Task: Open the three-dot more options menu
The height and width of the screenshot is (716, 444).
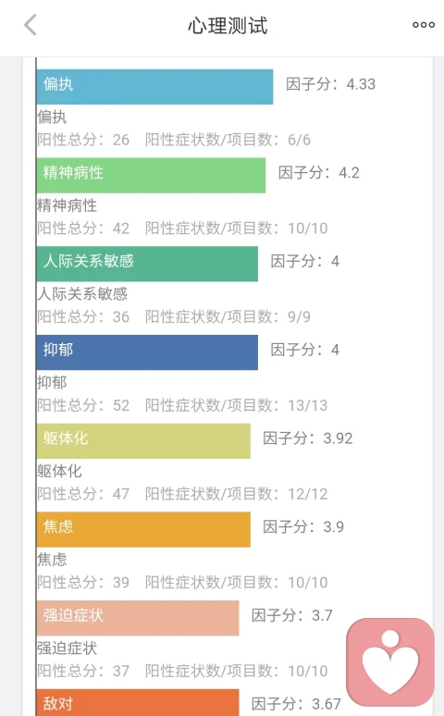Action: [424, 25]
